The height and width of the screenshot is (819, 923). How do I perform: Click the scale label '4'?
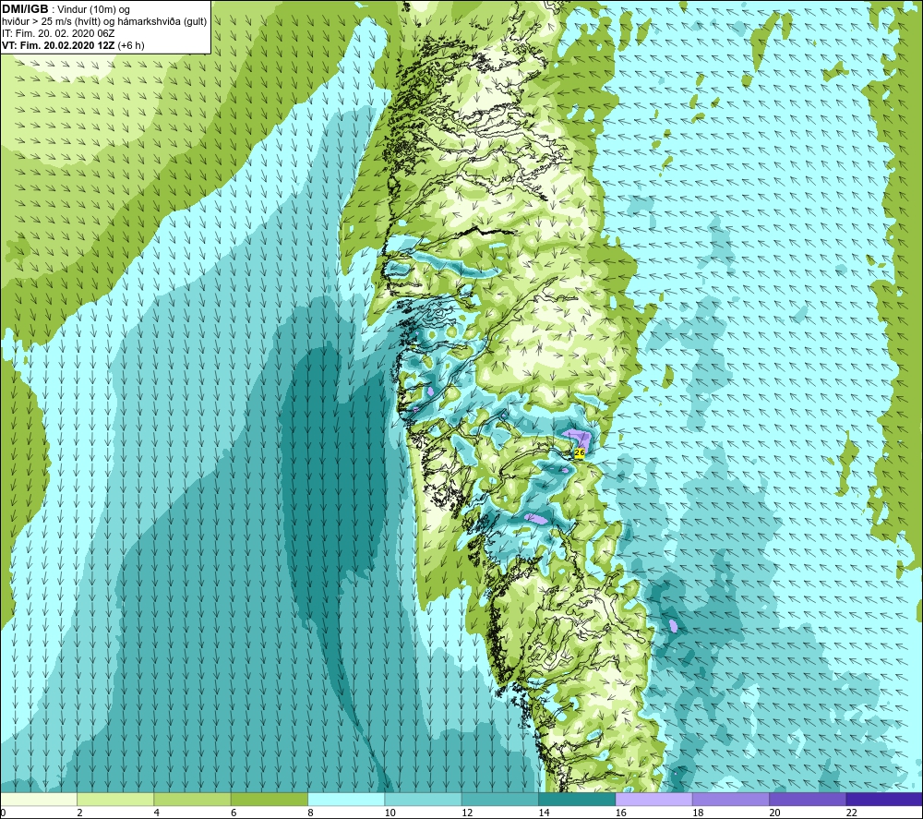click(157, 813)
